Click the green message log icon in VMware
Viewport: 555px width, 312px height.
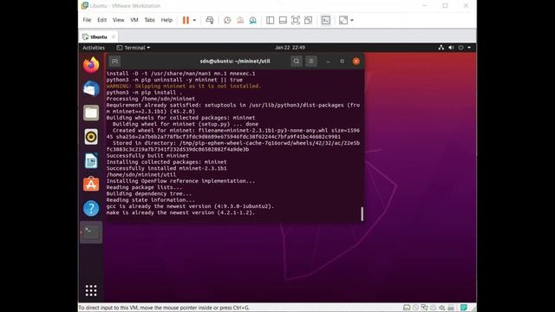(464, 308)
